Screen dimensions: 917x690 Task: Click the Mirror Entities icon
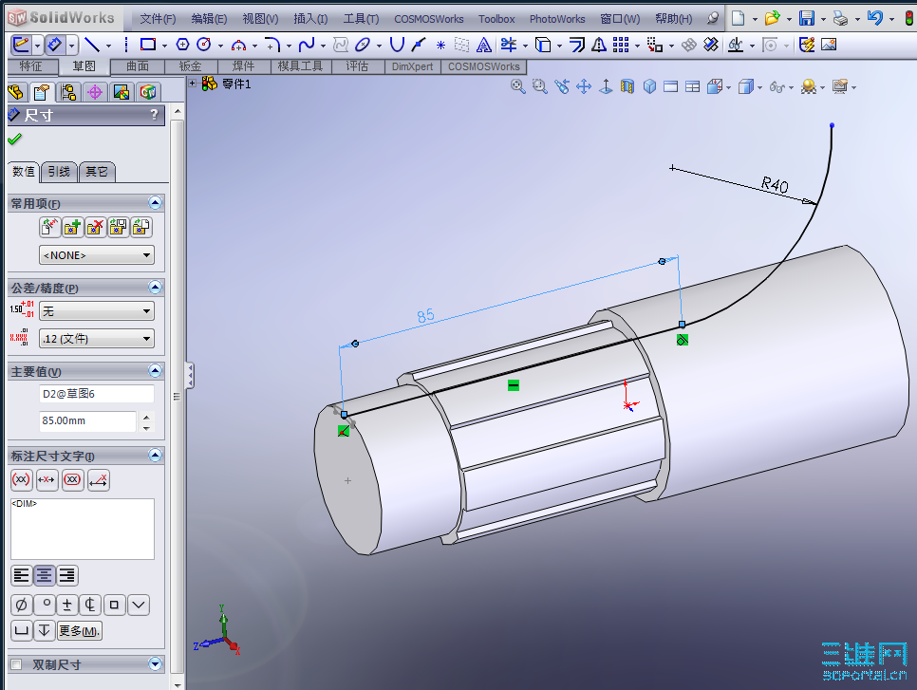pos(599,45)
